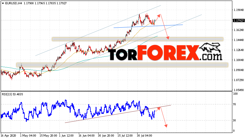Click the 1 Jun 12:00 date label
Viewport: 246px width, 139px height.
66,136
